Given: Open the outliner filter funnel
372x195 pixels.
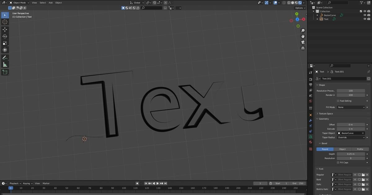Looking at the screenshot, I should point(362,2).
